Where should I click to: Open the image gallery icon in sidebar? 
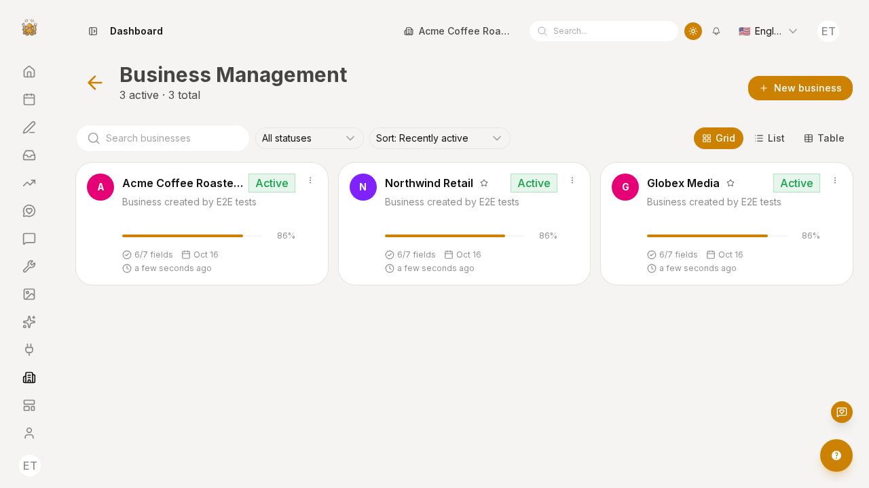[29, 294]
